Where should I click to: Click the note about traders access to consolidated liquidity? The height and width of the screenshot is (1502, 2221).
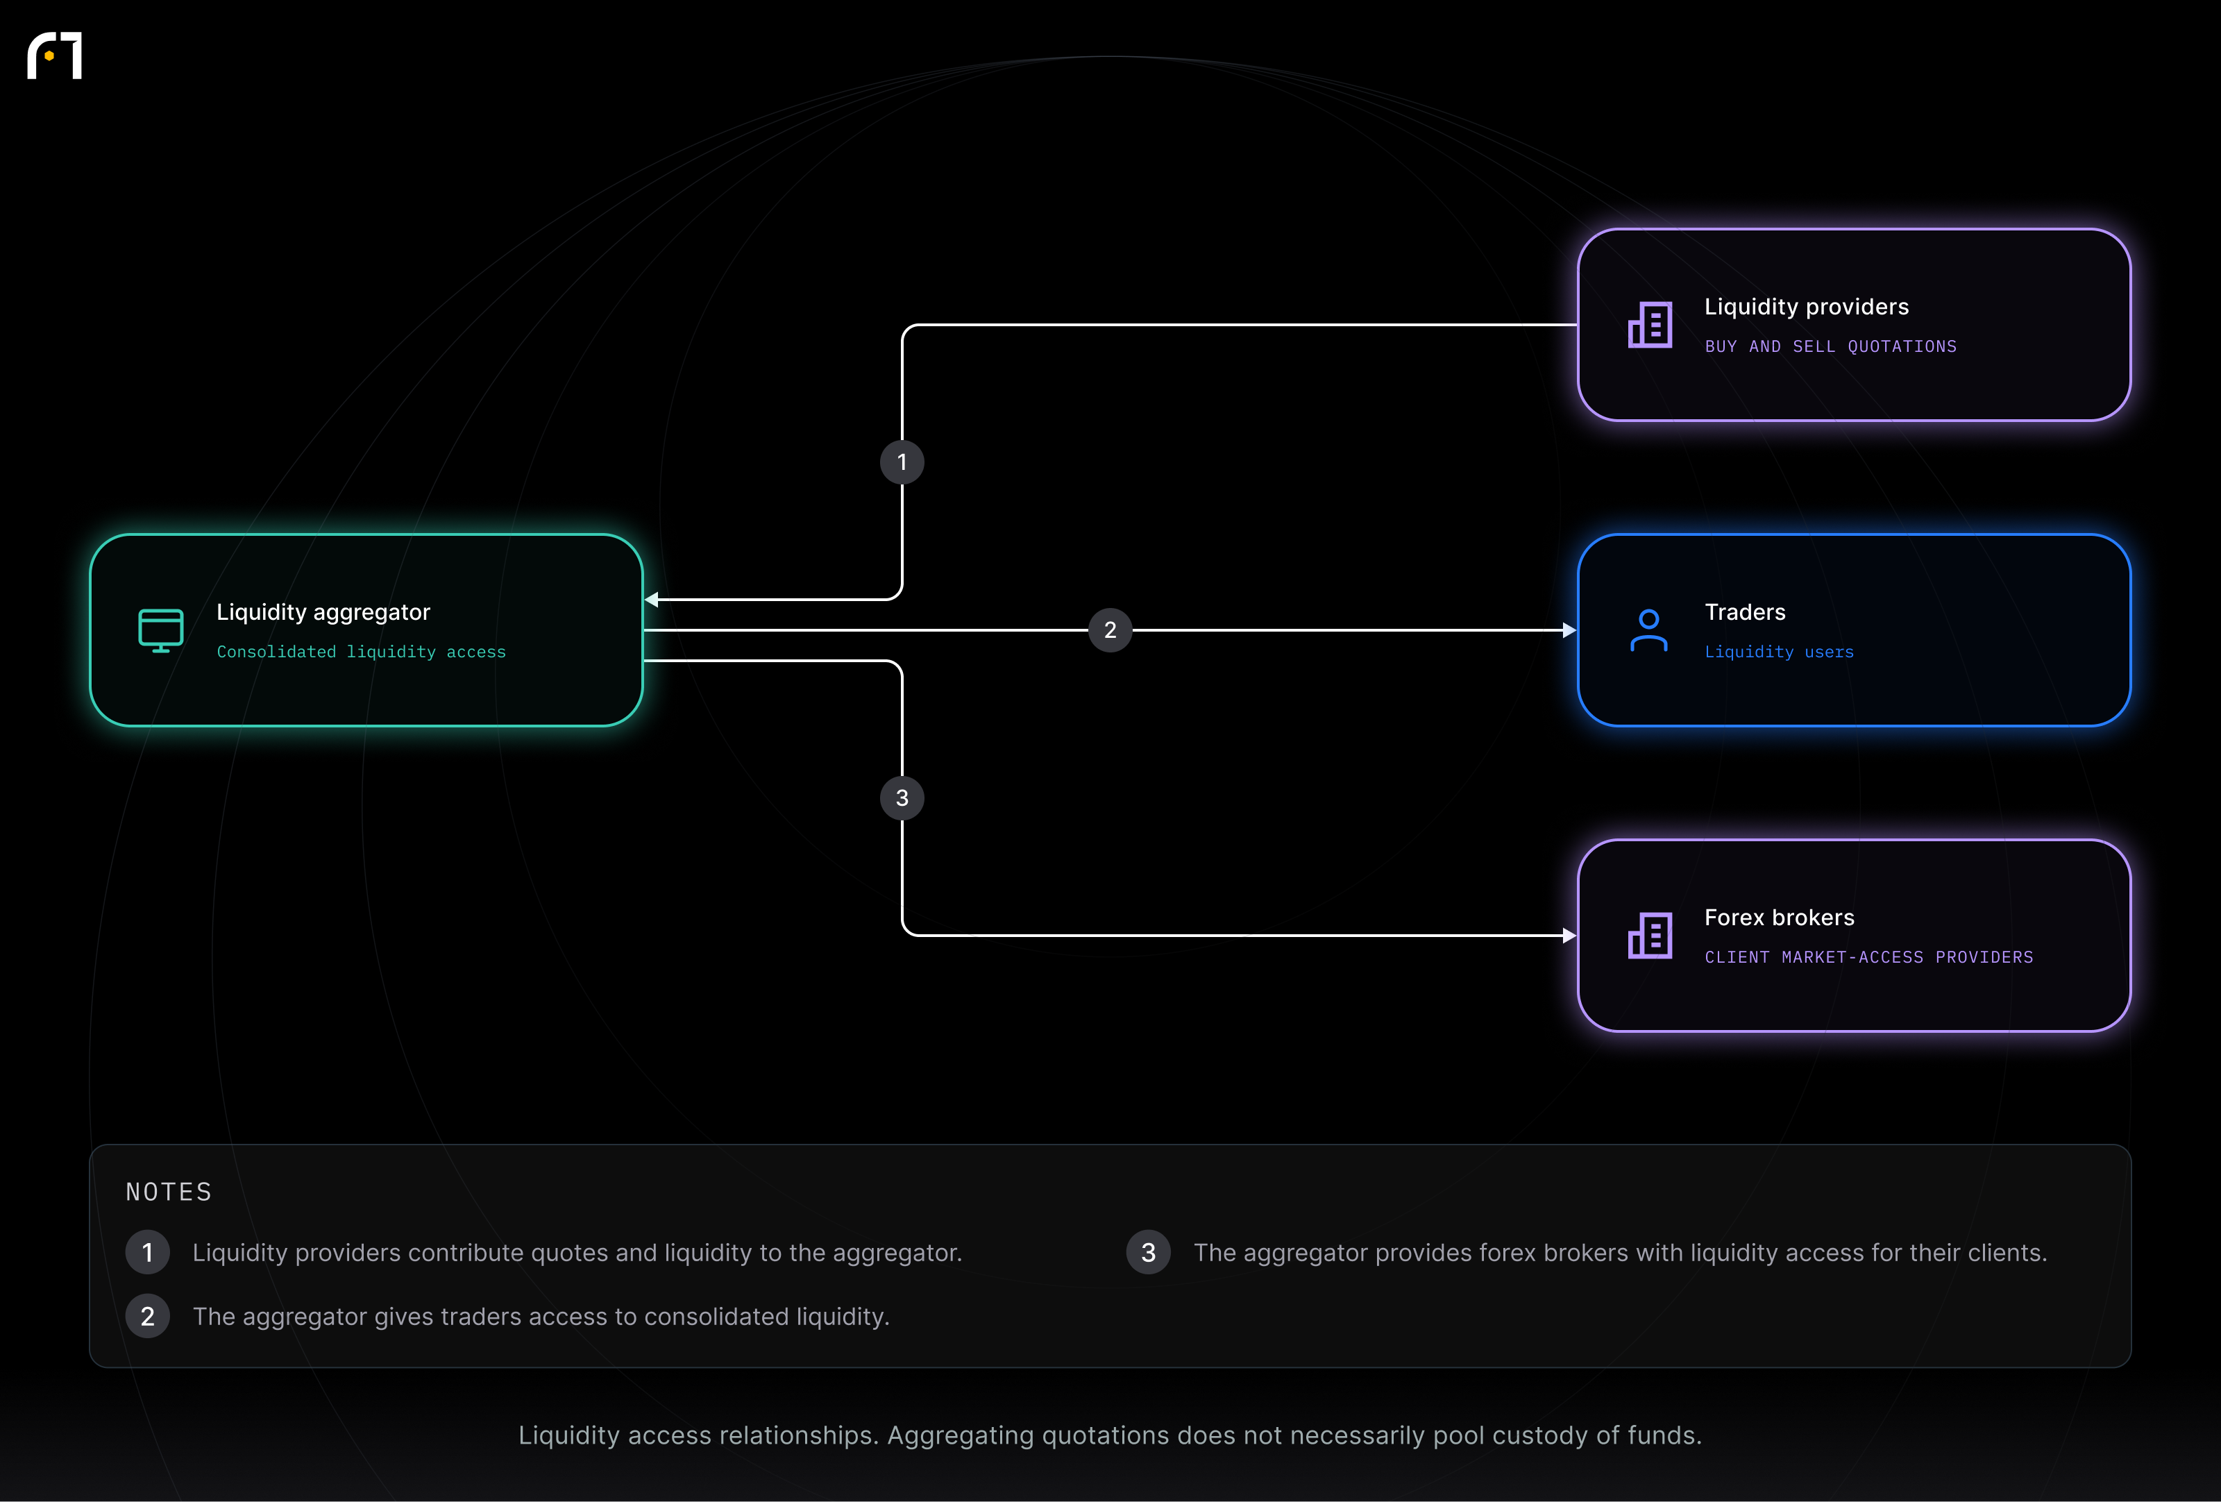pos(541,1317)
